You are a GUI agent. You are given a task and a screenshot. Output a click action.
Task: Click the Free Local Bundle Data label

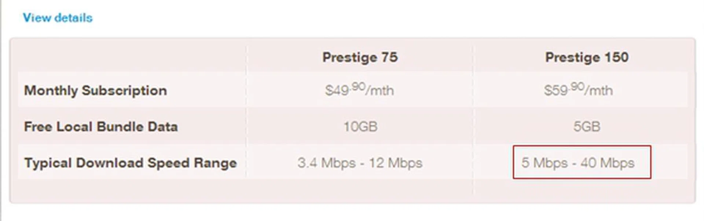tap(101, 126)
